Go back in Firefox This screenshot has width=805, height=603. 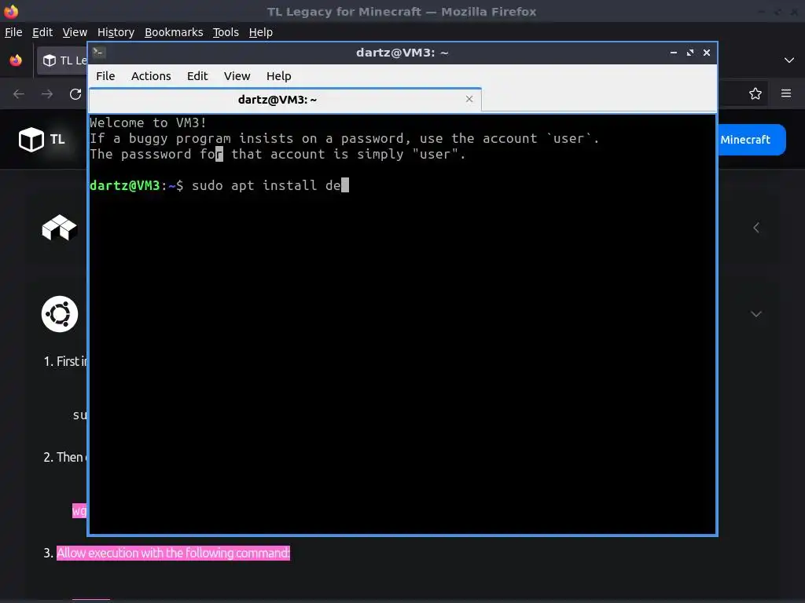coord(19,94)
